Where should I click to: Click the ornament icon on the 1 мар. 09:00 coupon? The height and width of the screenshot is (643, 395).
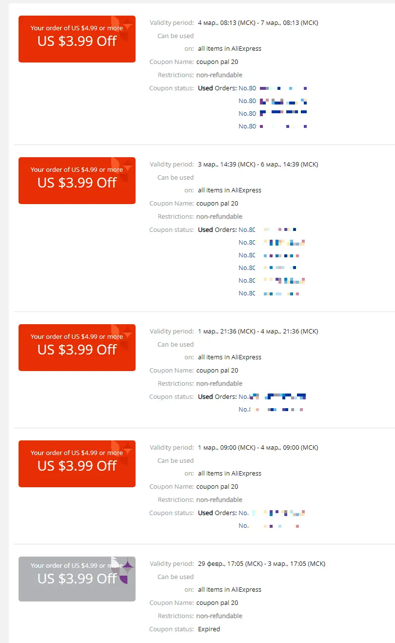point(123,453)
